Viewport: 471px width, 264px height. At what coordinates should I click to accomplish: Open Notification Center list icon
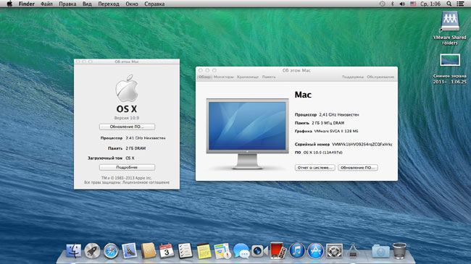click(x=460, y=4)
